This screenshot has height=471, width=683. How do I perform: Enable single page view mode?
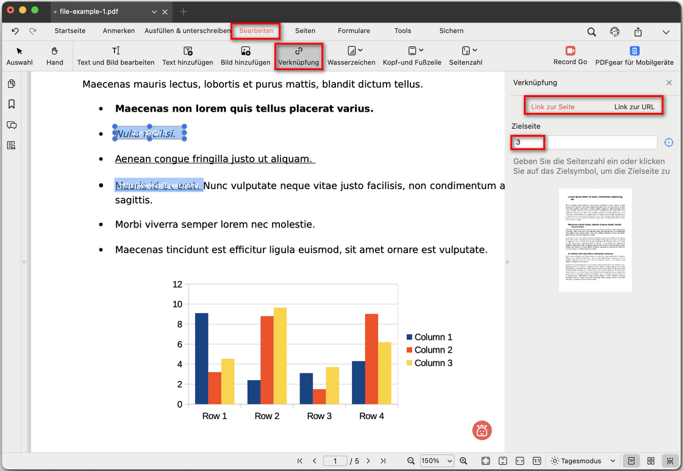632,461
